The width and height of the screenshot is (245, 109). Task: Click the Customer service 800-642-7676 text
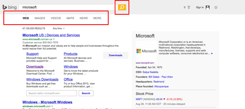pyautogui.click(x=40, y=42)
